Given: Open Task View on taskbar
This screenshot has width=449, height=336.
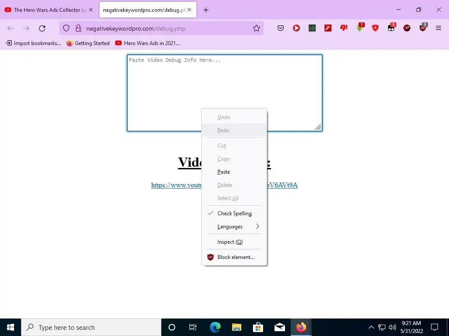Looking at the screenshot, I should click(x=193, y=327).
